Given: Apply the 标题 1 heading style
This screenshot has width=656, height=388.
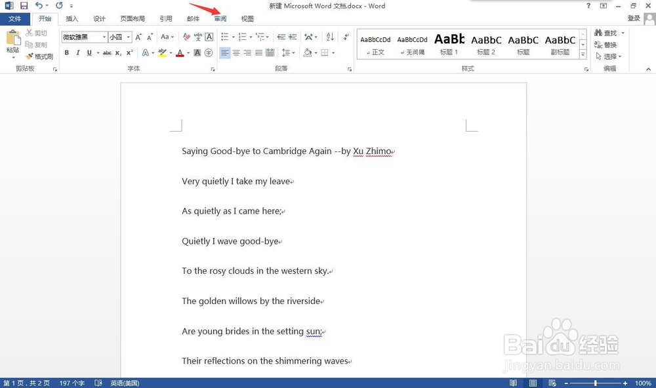Looking at the screenshot, I should tap(449, 44).
